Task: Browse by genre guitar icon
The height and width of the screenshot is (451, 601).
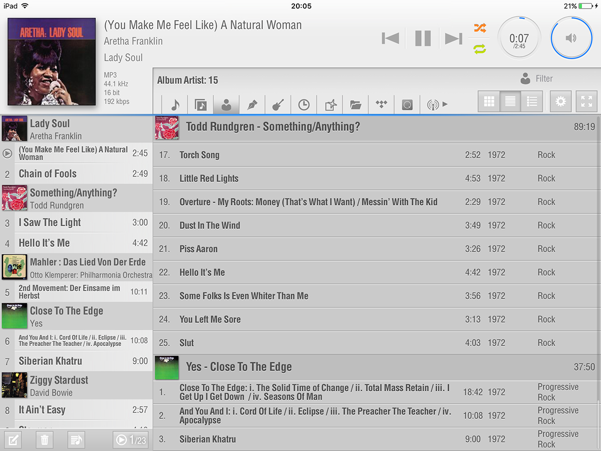Action: (x=278, y=105)
